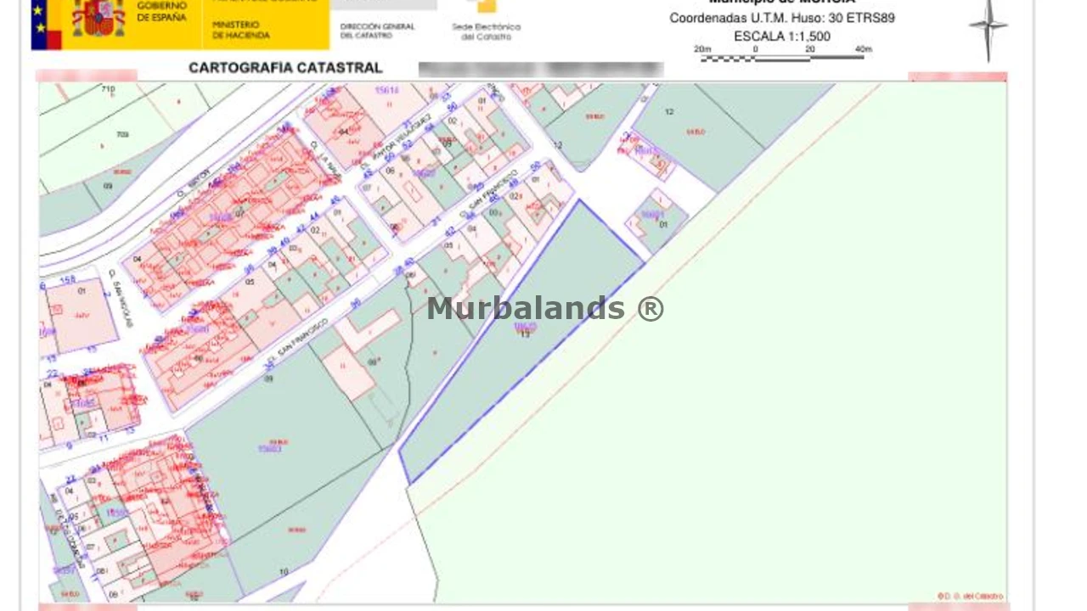Click the Murbalands watermark text

(544, 308)
